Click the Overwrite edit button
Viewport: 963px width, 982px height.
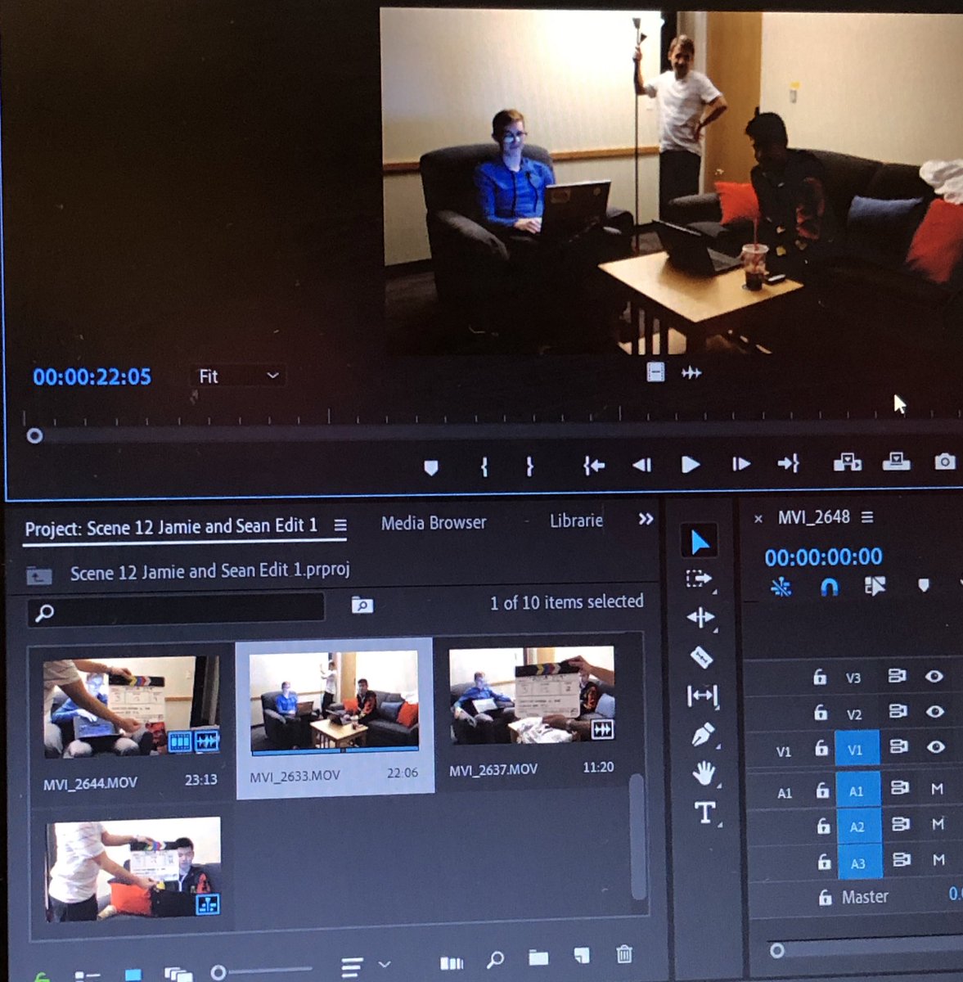(896, 462)
